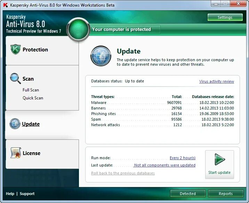The height and width of the screenshot is (203, 249).
Task: Click the Network attacks total 1212
Action: click(x=177, y=125)
